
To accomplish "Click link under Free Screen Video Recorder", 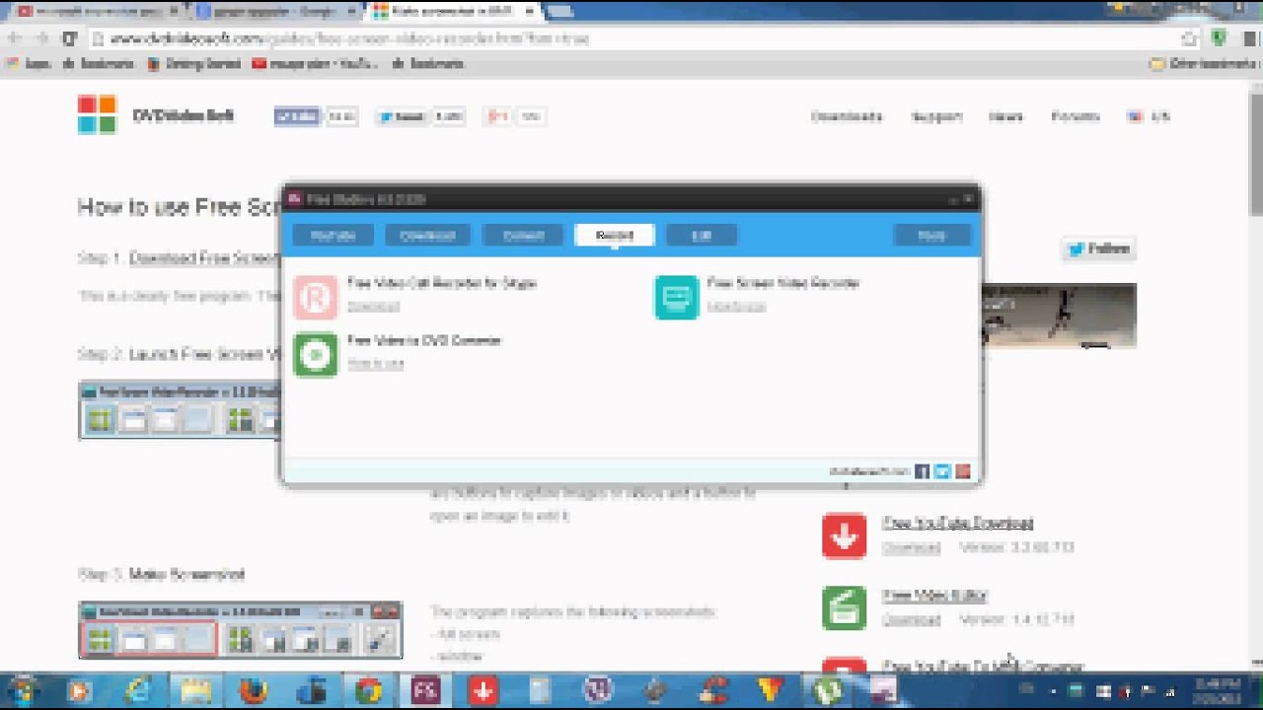I will [736, 307].
